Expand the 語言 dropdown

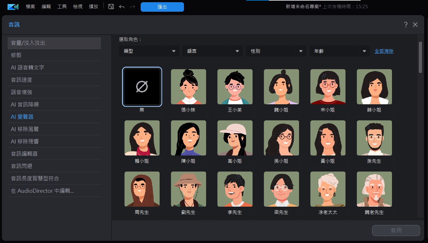[212, 51]
